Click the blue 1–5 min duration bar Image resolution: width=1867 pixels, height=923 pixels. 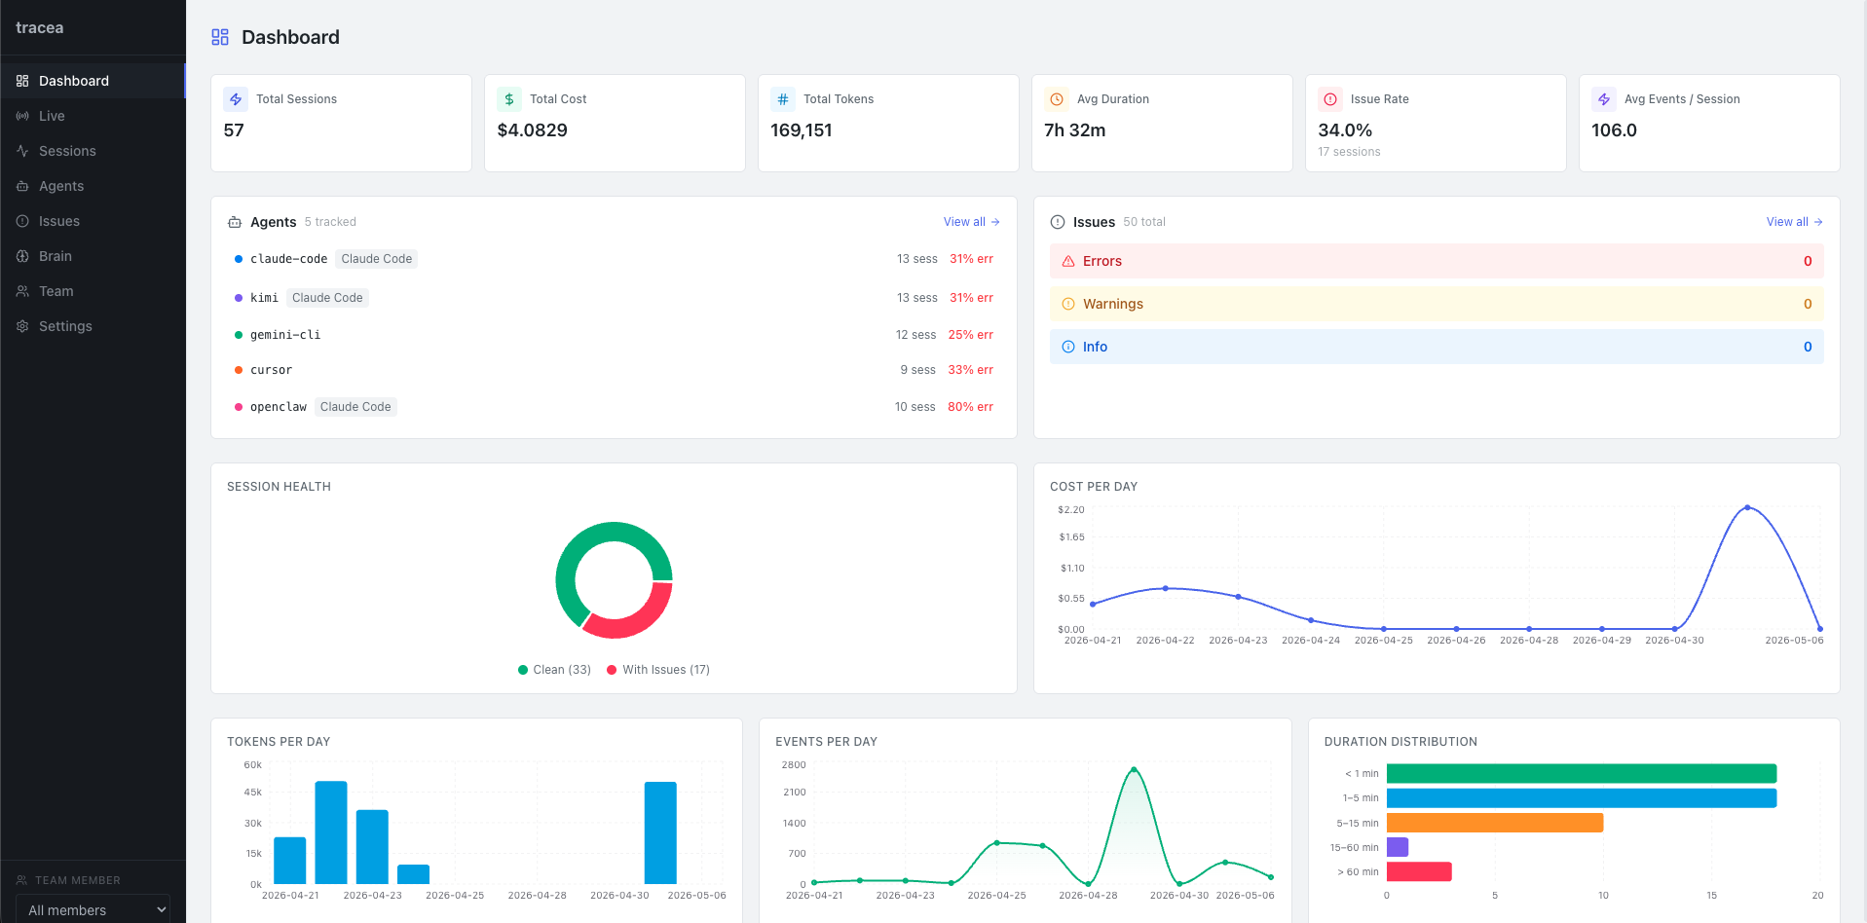coord(1582,798)
